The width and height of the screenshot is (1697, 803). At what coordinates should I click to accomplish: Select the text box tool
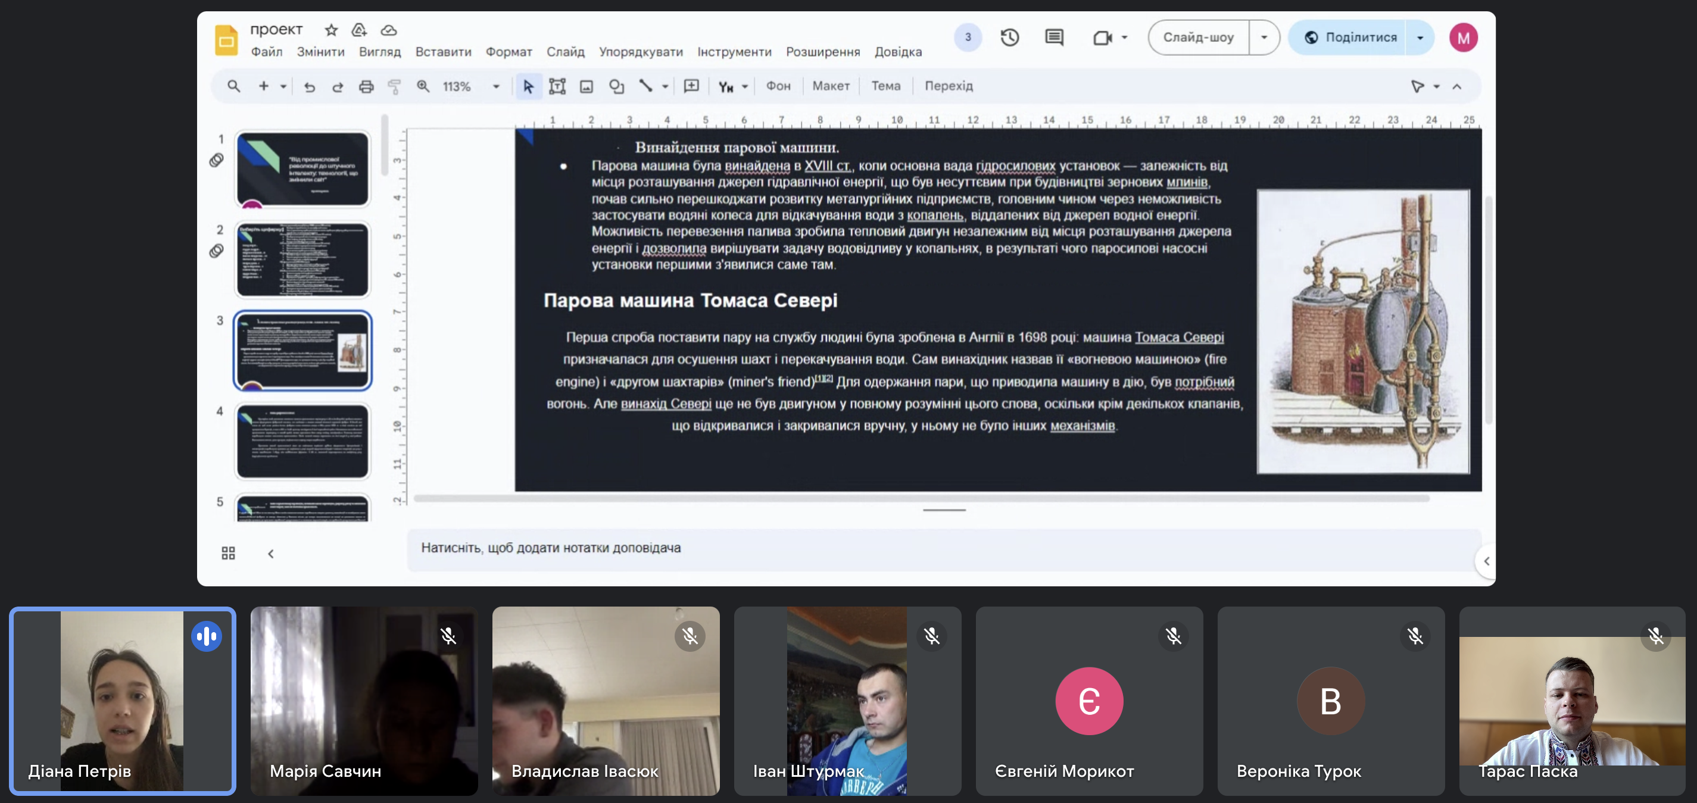(x=557, y=86)
